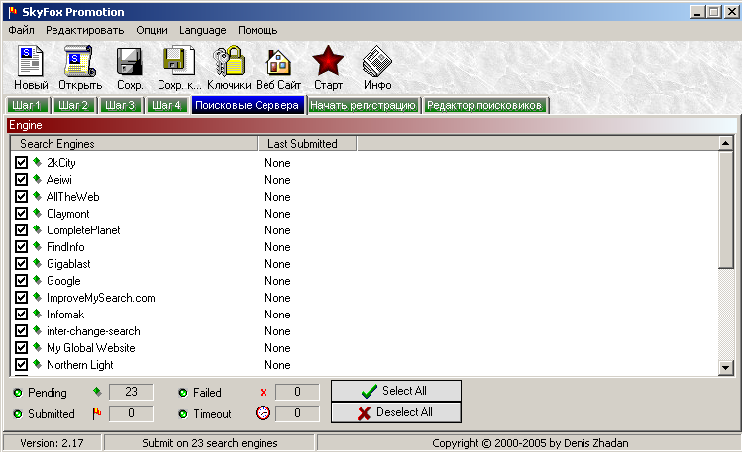Uncheck the FindInfo checkbox
The image size is (742, 452).
[21, 246]
